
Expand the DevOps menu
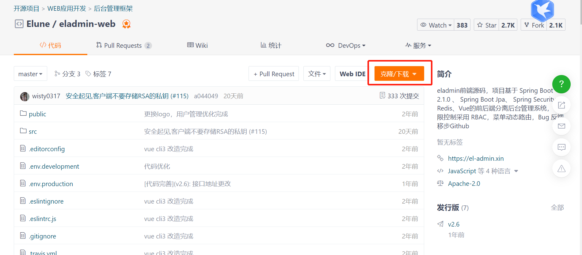tap(346, 45)
